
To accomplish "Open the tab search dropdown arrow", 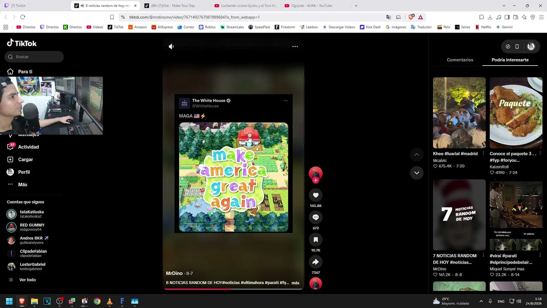I will pos(503,6).
